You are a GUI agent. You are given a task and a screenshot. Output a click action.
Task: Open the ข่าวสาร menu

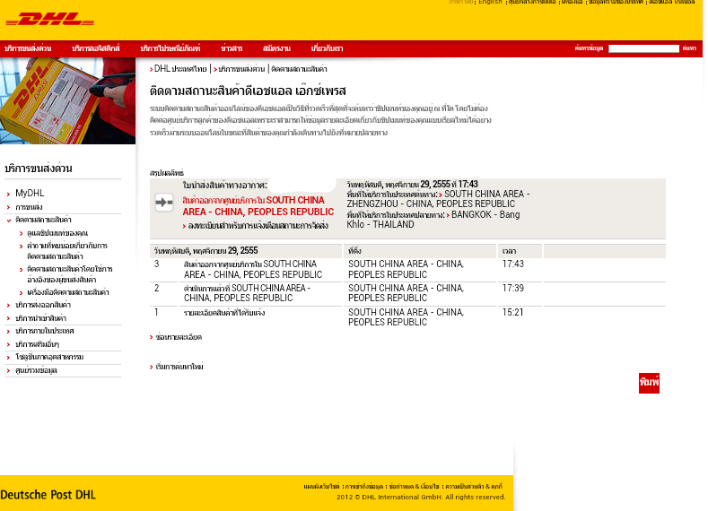point(232,48)
